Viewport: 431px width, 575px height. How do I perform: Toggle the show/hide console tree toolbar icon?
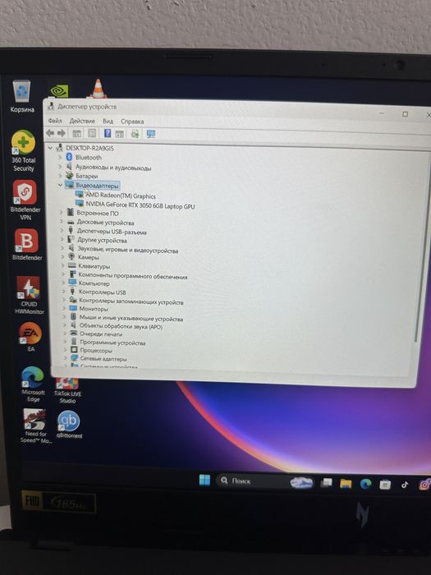coord(76,133)
